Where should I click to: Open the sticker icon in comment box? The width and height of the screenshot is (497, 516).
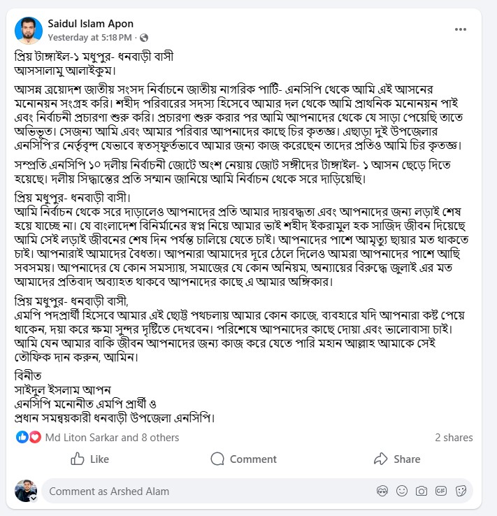click(x=461, y=492)
